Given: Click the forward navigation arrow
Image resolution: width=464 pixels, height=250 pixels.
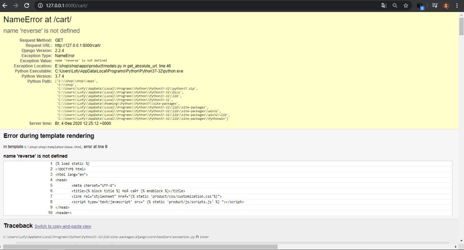Looking at the screenshot, I should pyautogui.click(x=16, y=5).
